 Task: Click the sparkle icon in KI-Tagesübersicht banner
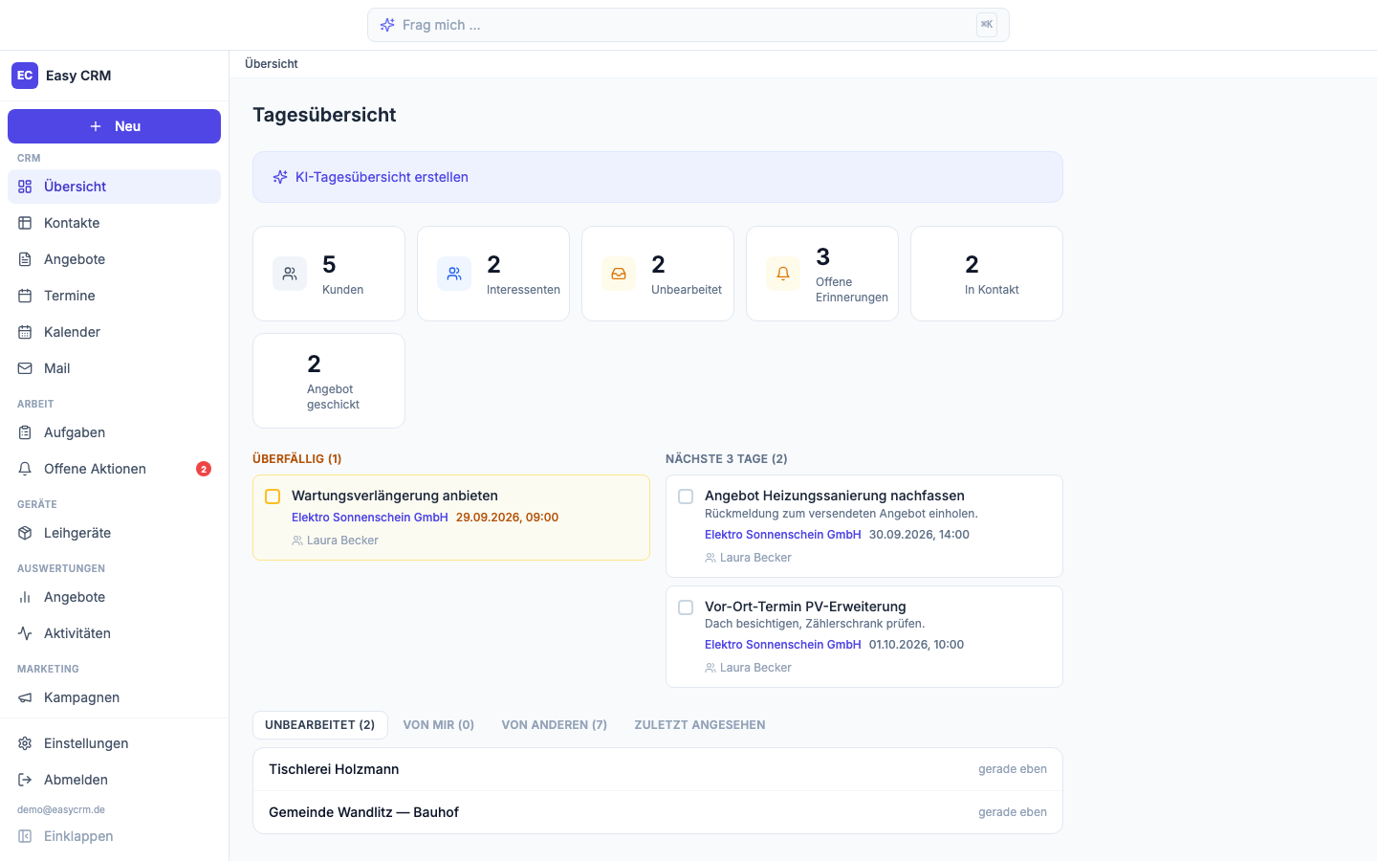pos(280,177)
